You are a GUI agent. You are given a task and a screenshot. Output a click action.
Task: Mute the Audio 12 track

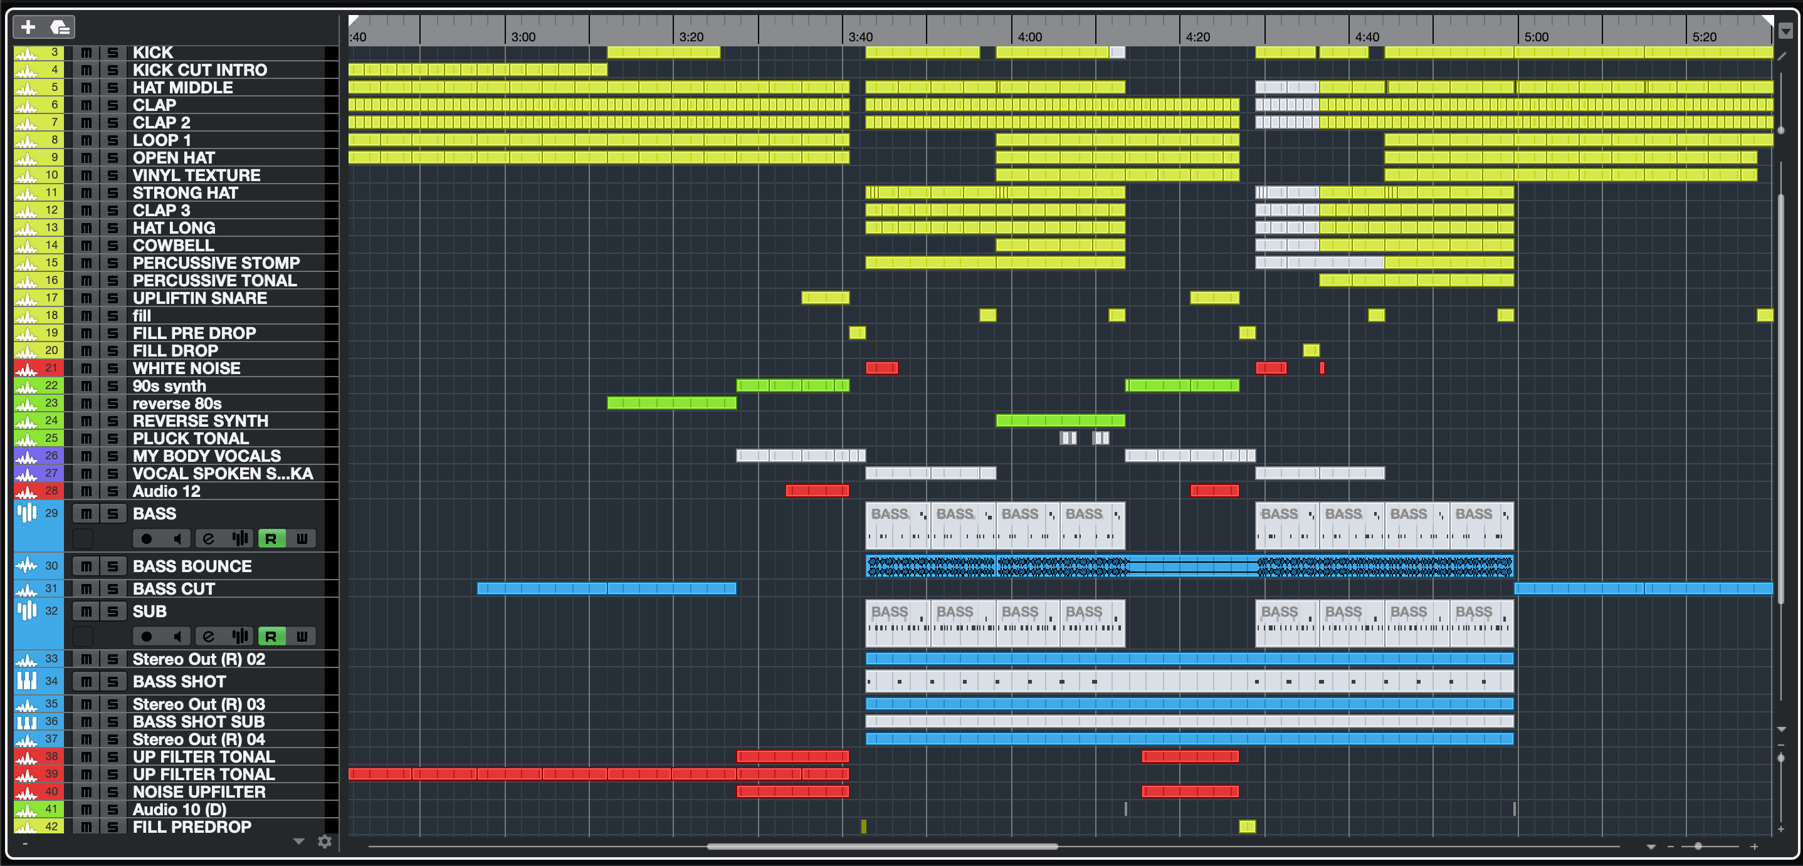pyautogui.click(x=86, y=491)
